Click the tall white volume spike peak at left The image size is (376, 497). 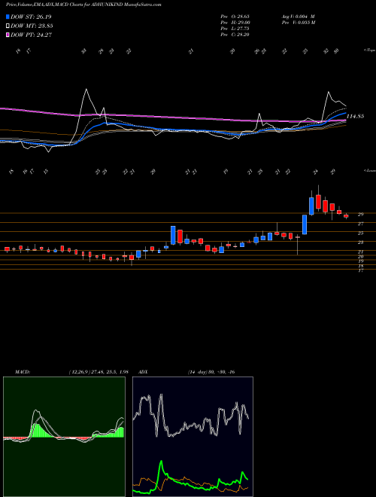(86, 90)
